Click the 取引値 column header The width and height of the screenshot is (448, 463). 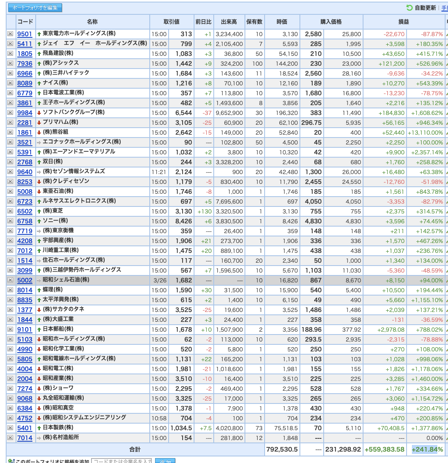click(171, 22)
